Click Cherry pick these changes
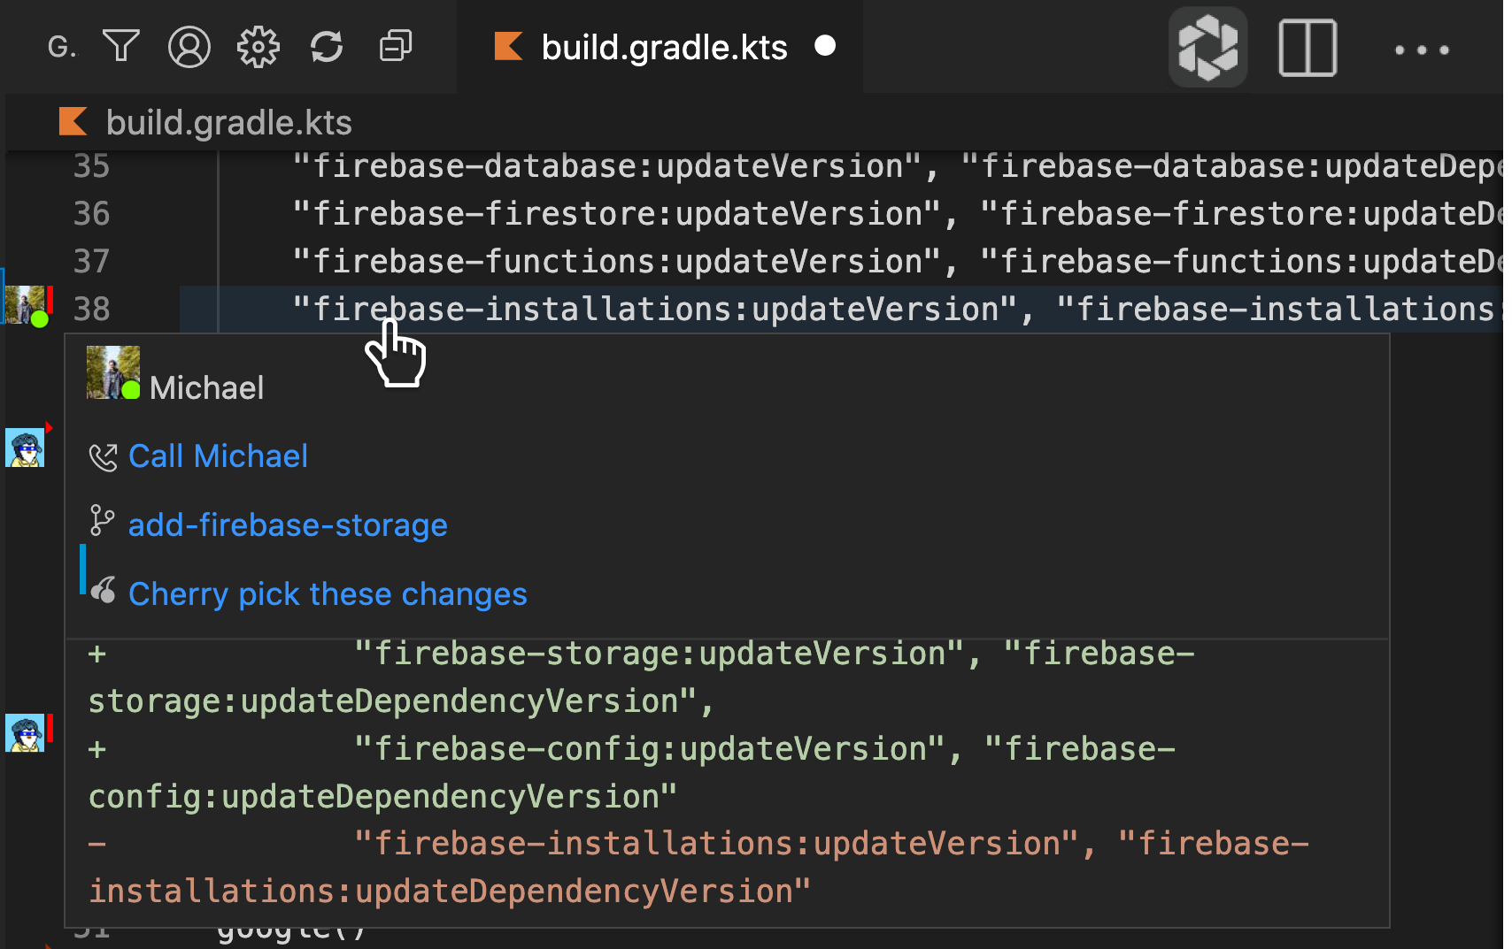Image resolution: width=1512 pixels, height=949 pixels. tap(328, 594)
